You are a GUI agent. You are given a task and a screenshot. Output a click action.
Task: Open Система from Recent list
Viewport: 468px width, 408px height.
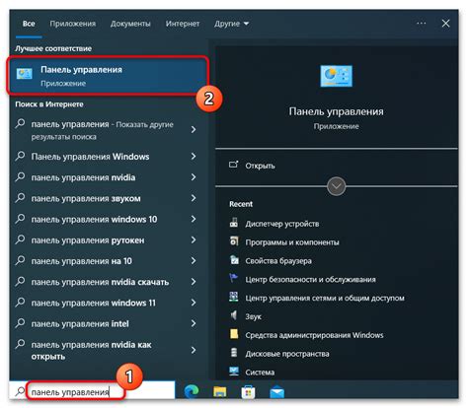click(260, 373)
